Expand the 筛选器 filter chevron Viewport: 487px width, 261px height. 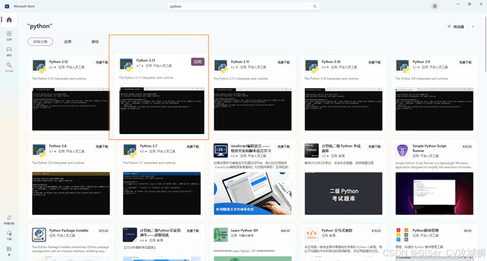point(473,27)
